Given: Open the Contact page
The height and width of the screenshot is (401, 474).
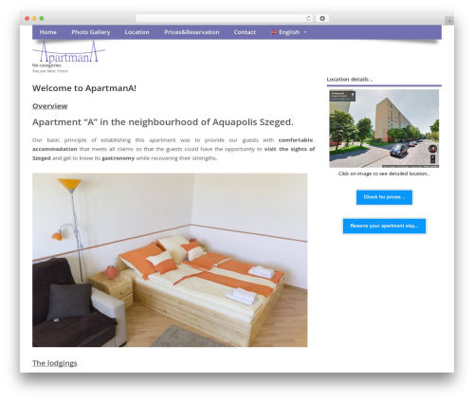Looking at the screenshot, I should pos(245,32).
